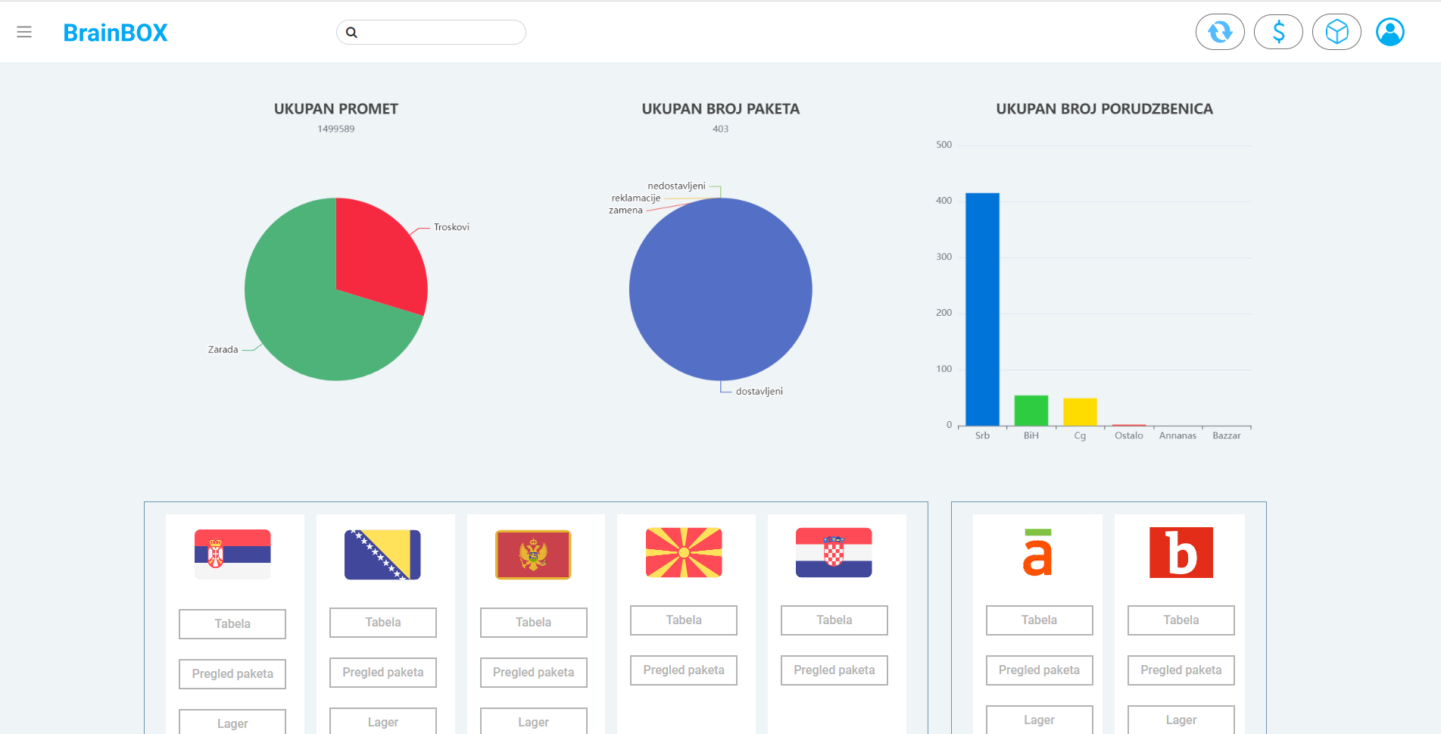Viewport: 1441px width, 734px height.
Task: Open Tabela under the Serbia flag
Action: coord(232,624)
